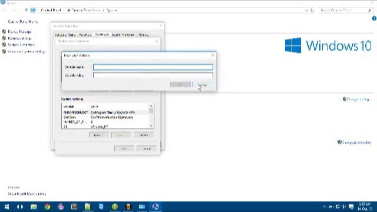Click the Variable column header

coord(75,107)
